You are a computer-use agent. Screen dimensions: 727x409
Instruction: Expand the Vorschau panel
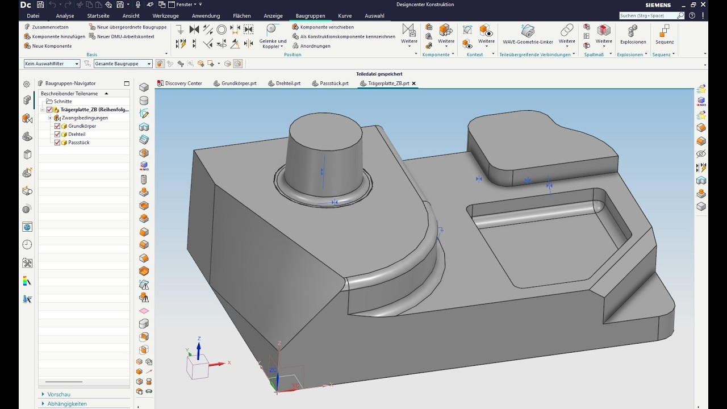43,394
